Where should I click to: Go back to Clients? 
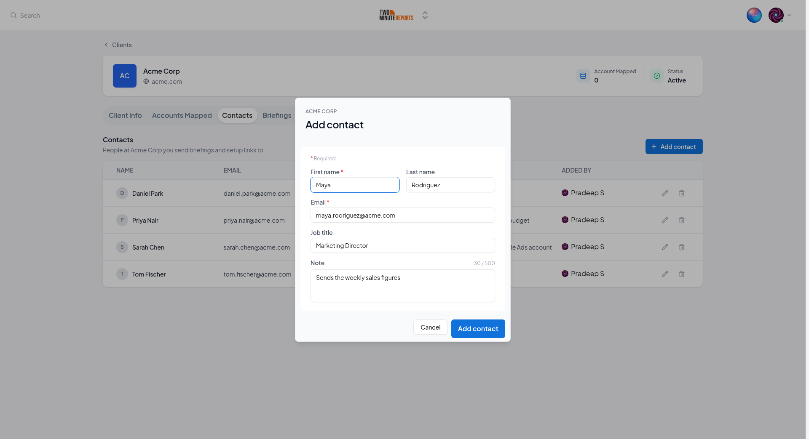point(118,45)
